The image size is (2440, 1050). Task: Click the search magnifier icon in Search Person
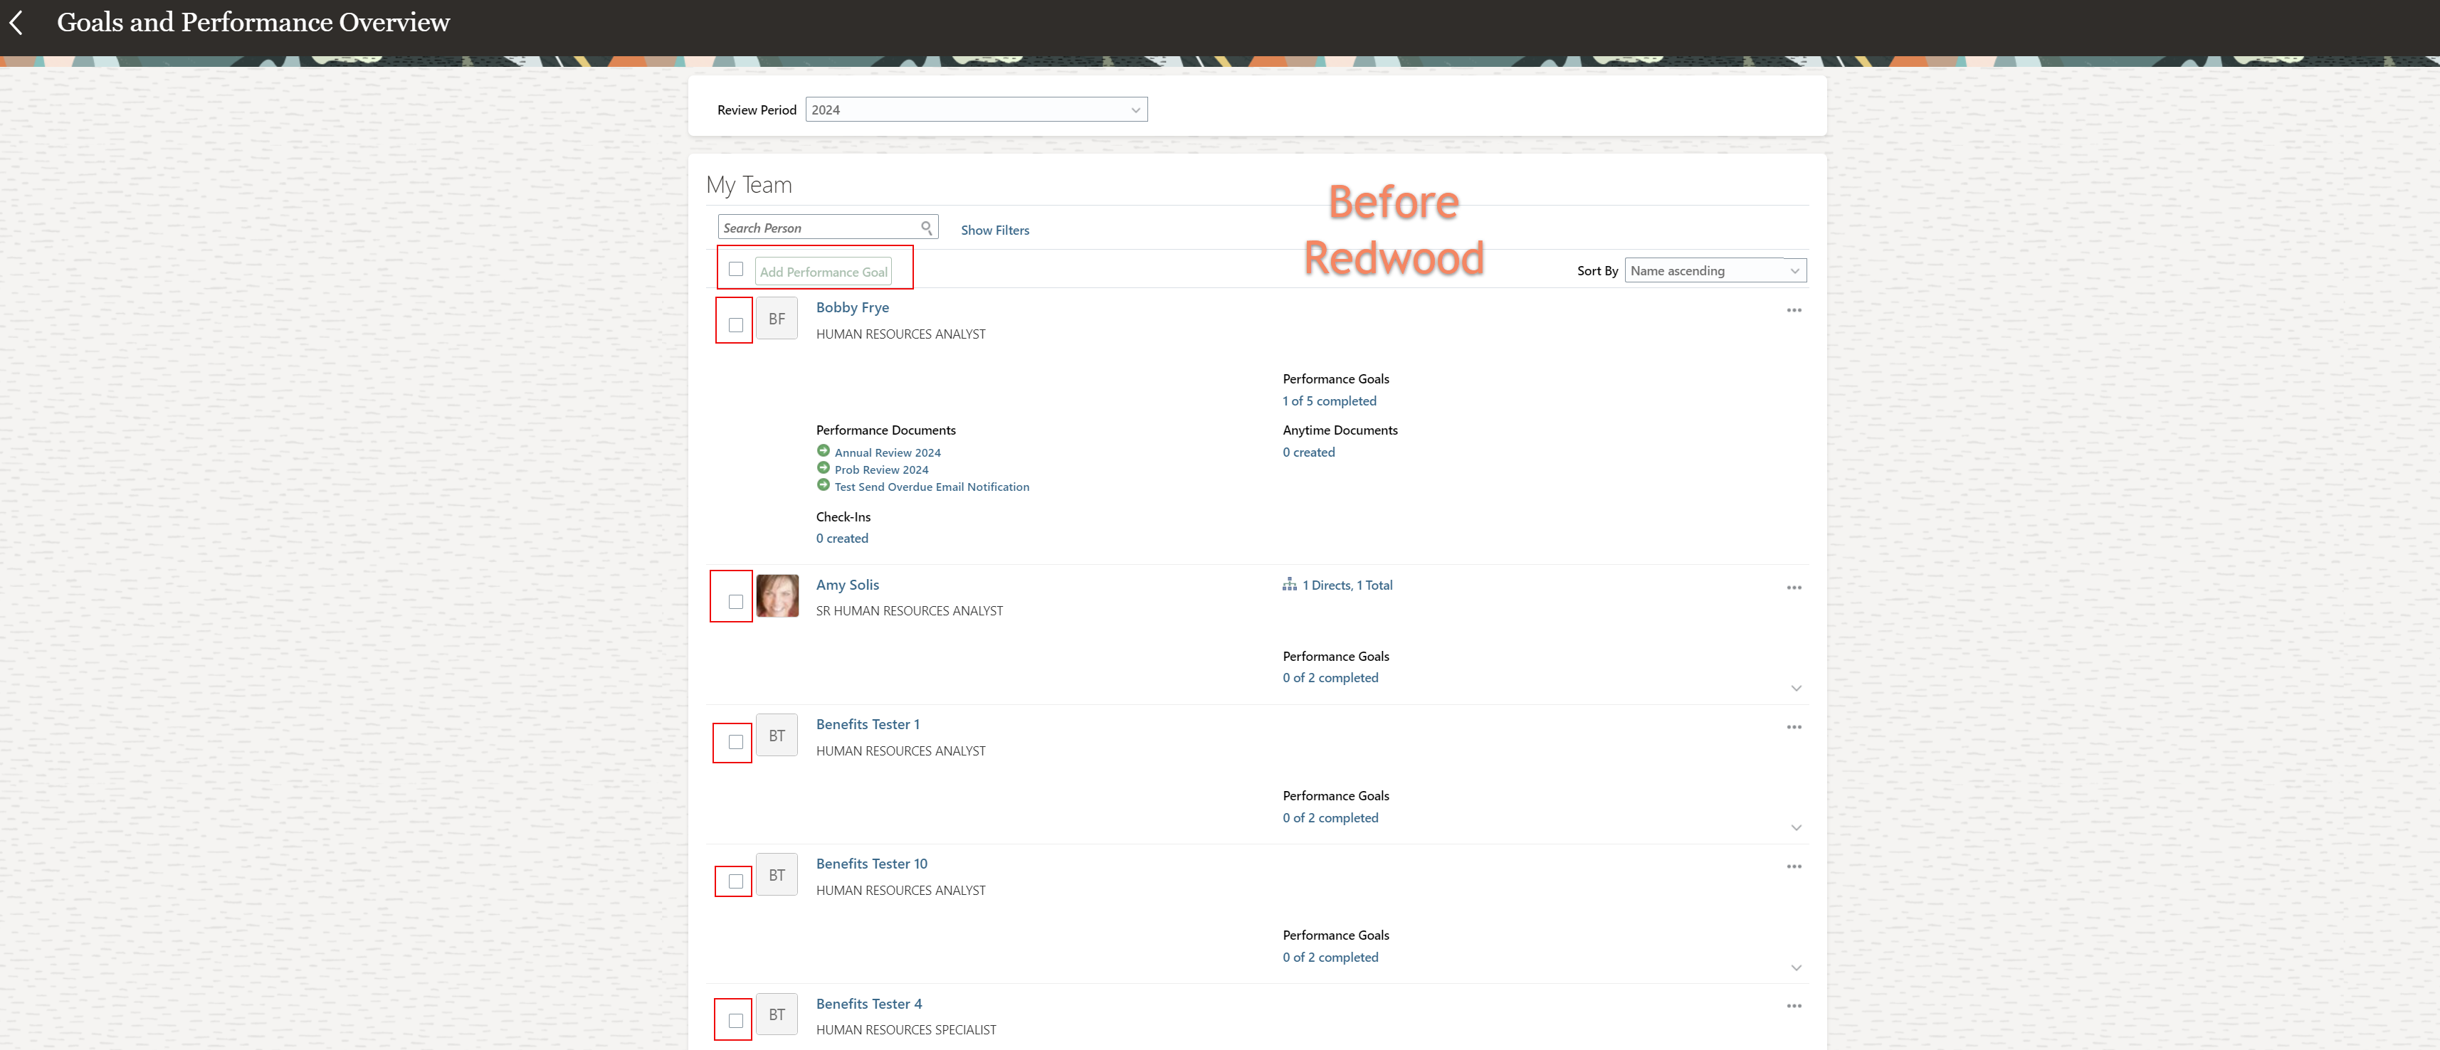click(926, 226)
